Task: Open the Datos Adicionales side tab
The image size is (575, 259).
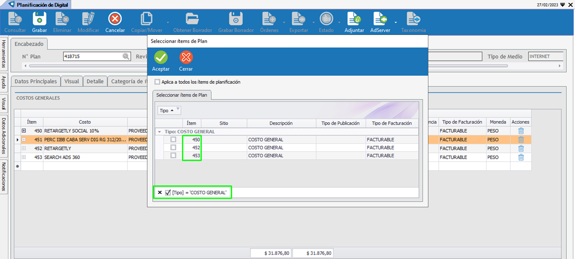Action: [x=4, y=136]
